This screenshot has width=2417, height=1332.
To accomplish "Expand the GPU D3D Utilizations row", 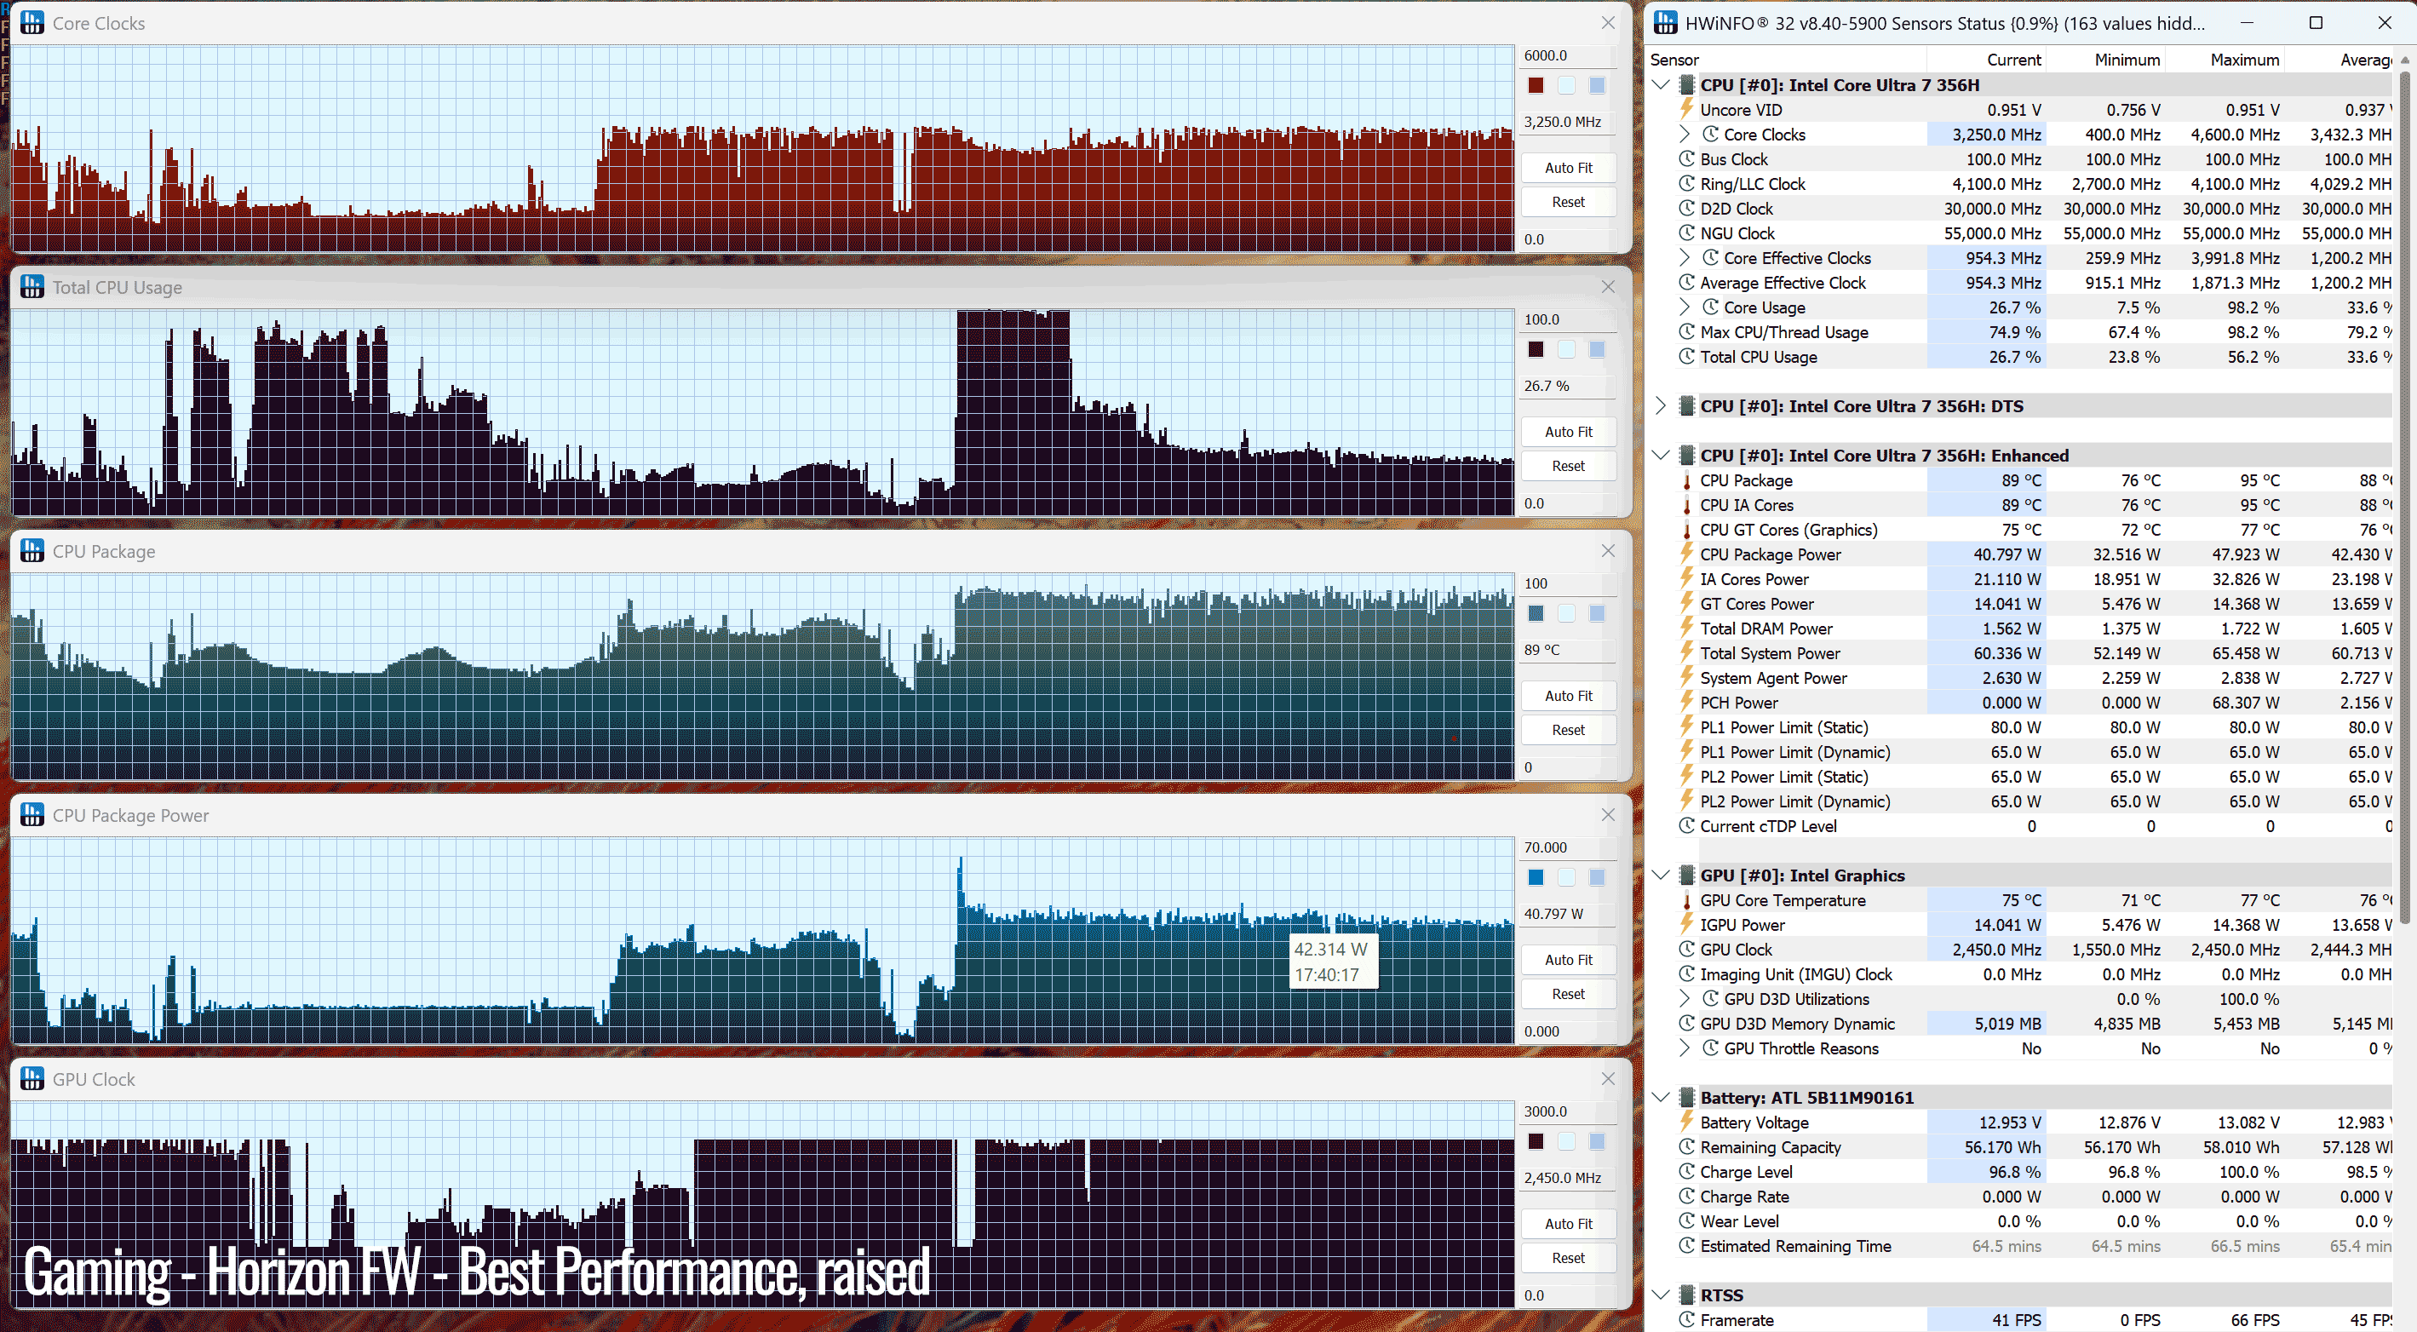I will pos(1685,998).
